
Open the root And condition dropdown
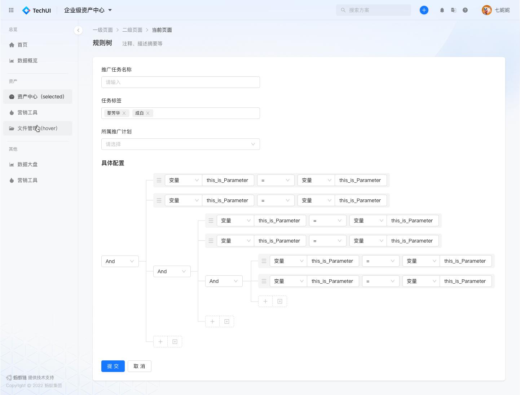120,261
